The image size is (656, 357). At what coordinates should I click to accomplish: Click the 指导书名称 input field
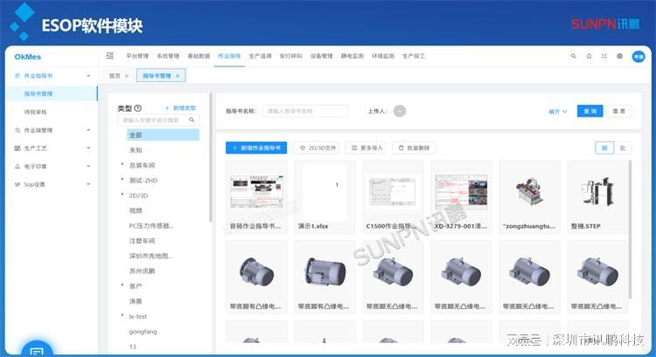tap(304, 111)
